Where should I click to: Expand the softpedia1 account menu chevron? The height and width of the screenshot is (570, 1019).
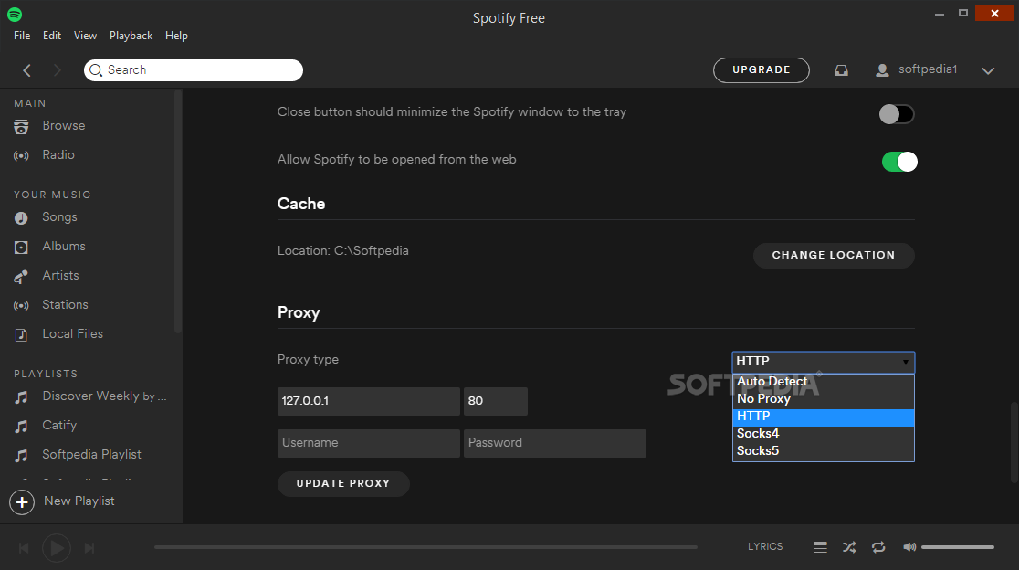point(987,70)
